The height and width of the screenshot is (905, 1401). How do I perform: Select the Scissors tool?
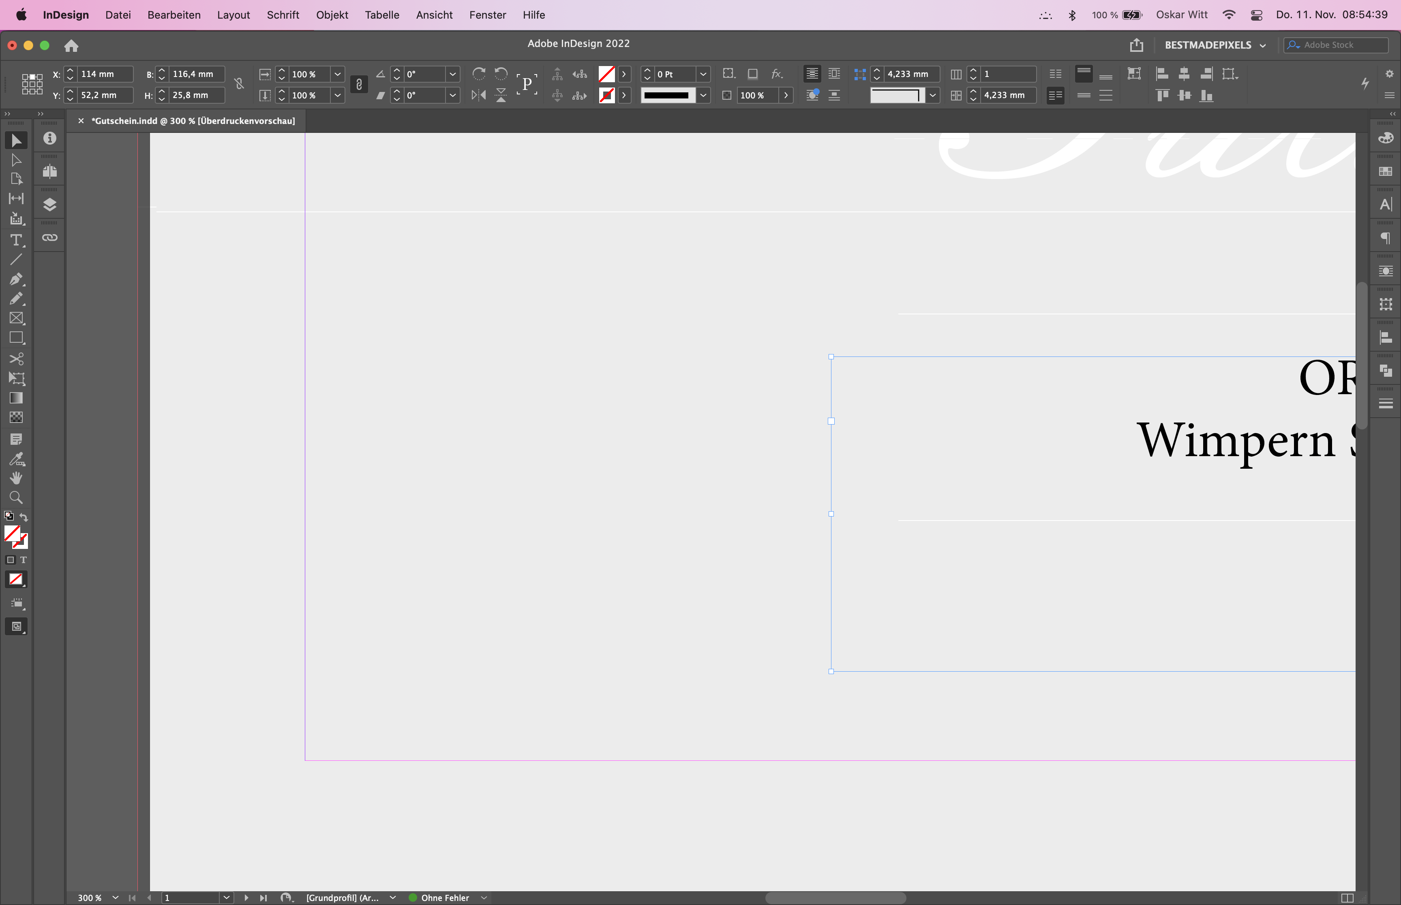coord(17,359)
